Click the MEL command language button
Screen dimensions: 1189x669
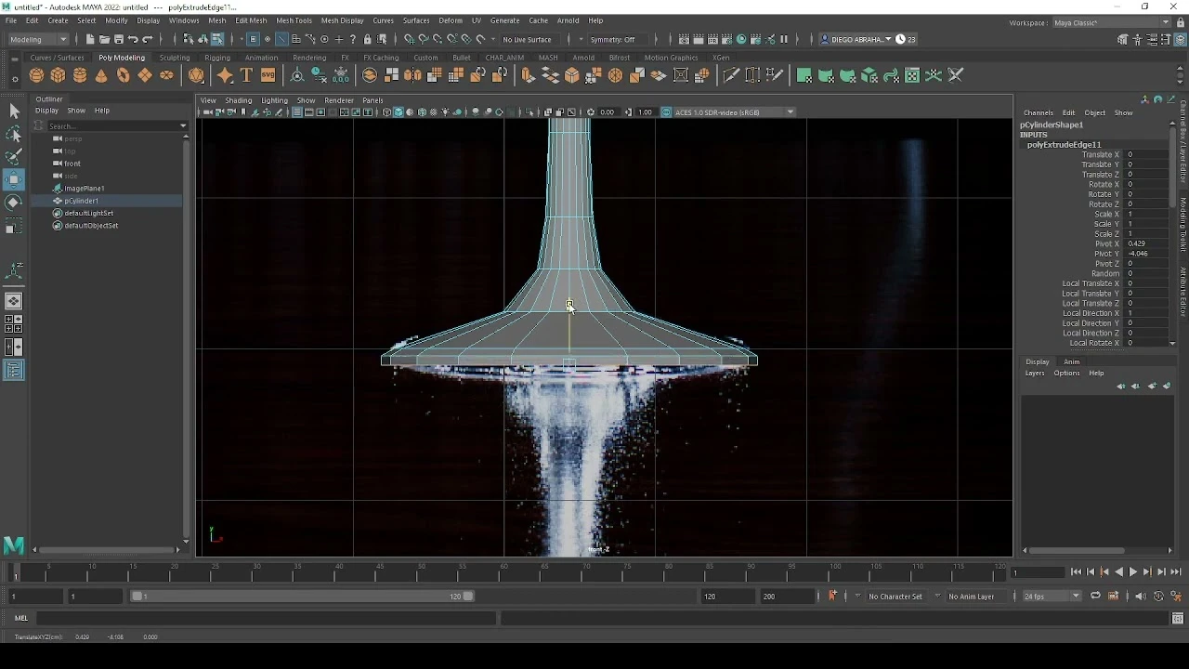pyautogui.click(x=21, y=618)
